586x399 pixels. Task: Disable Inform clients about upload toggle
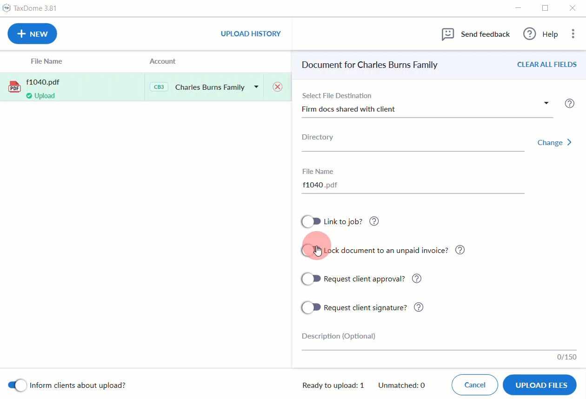[18, 385]
